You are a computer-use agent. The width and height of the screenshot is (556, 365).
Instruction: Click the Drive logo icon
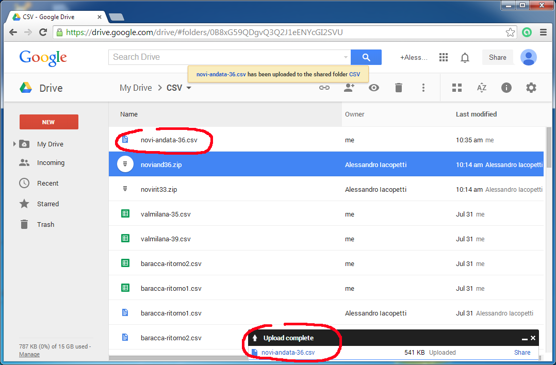26,88
